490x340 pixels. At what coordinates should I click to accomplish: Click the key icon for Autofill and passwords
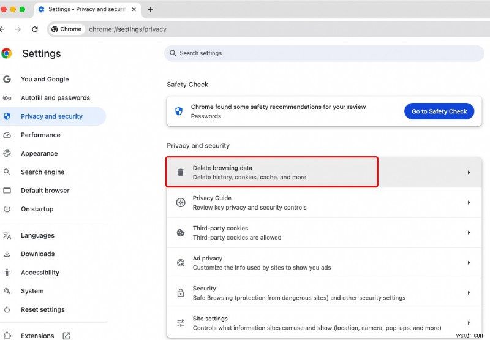pos(7,98)
